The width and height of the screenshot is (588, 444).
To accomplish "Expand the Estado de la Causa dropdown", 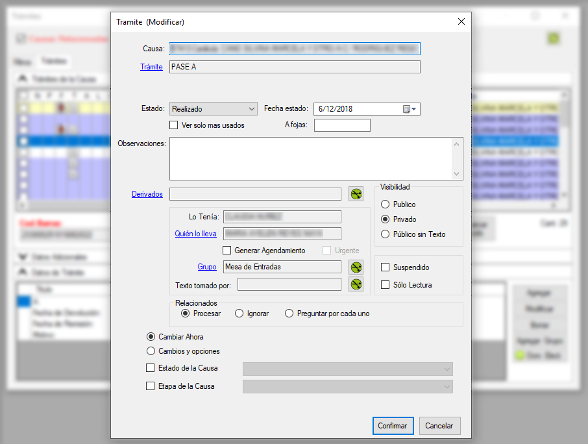I will point(347,369).
